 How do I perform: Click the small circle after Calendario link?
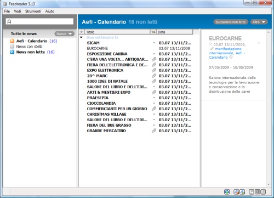(231, 57)
